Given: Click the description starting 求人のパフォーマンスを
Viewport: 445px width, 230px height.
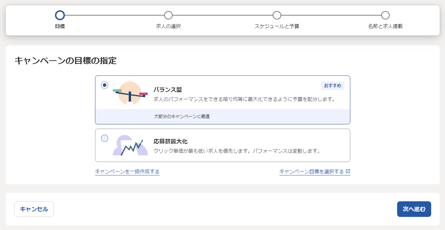Looking at the screenshot, I should pyautogui.click(x=244, y=99).
